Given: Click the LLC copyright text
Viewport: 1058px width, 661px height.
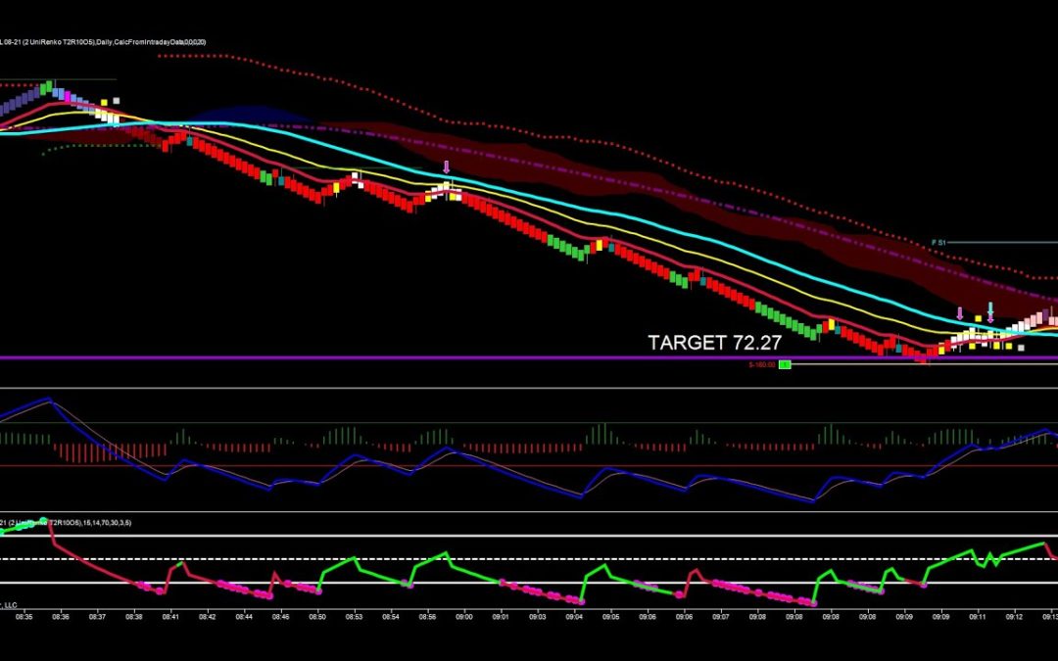Looking at the screenshot, I should point(10,605).
